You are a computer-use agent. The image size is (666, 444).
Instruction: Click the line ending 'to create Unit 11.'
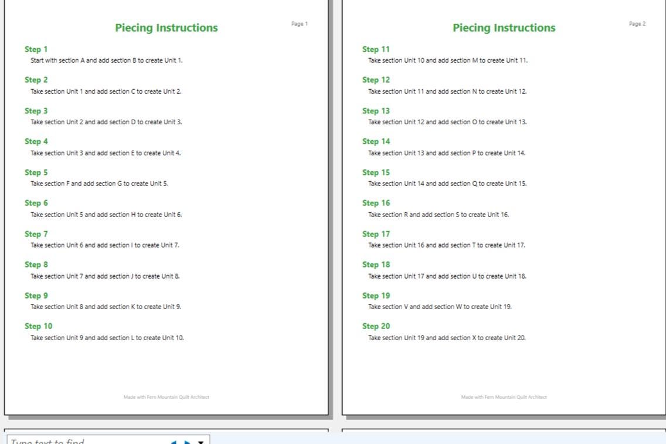[x=448, y=60]
